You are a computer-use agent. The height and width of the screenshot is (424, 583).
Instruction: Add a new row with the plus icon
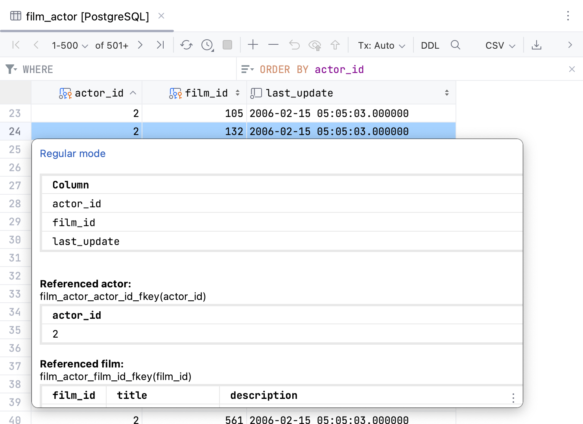point(253,45)
